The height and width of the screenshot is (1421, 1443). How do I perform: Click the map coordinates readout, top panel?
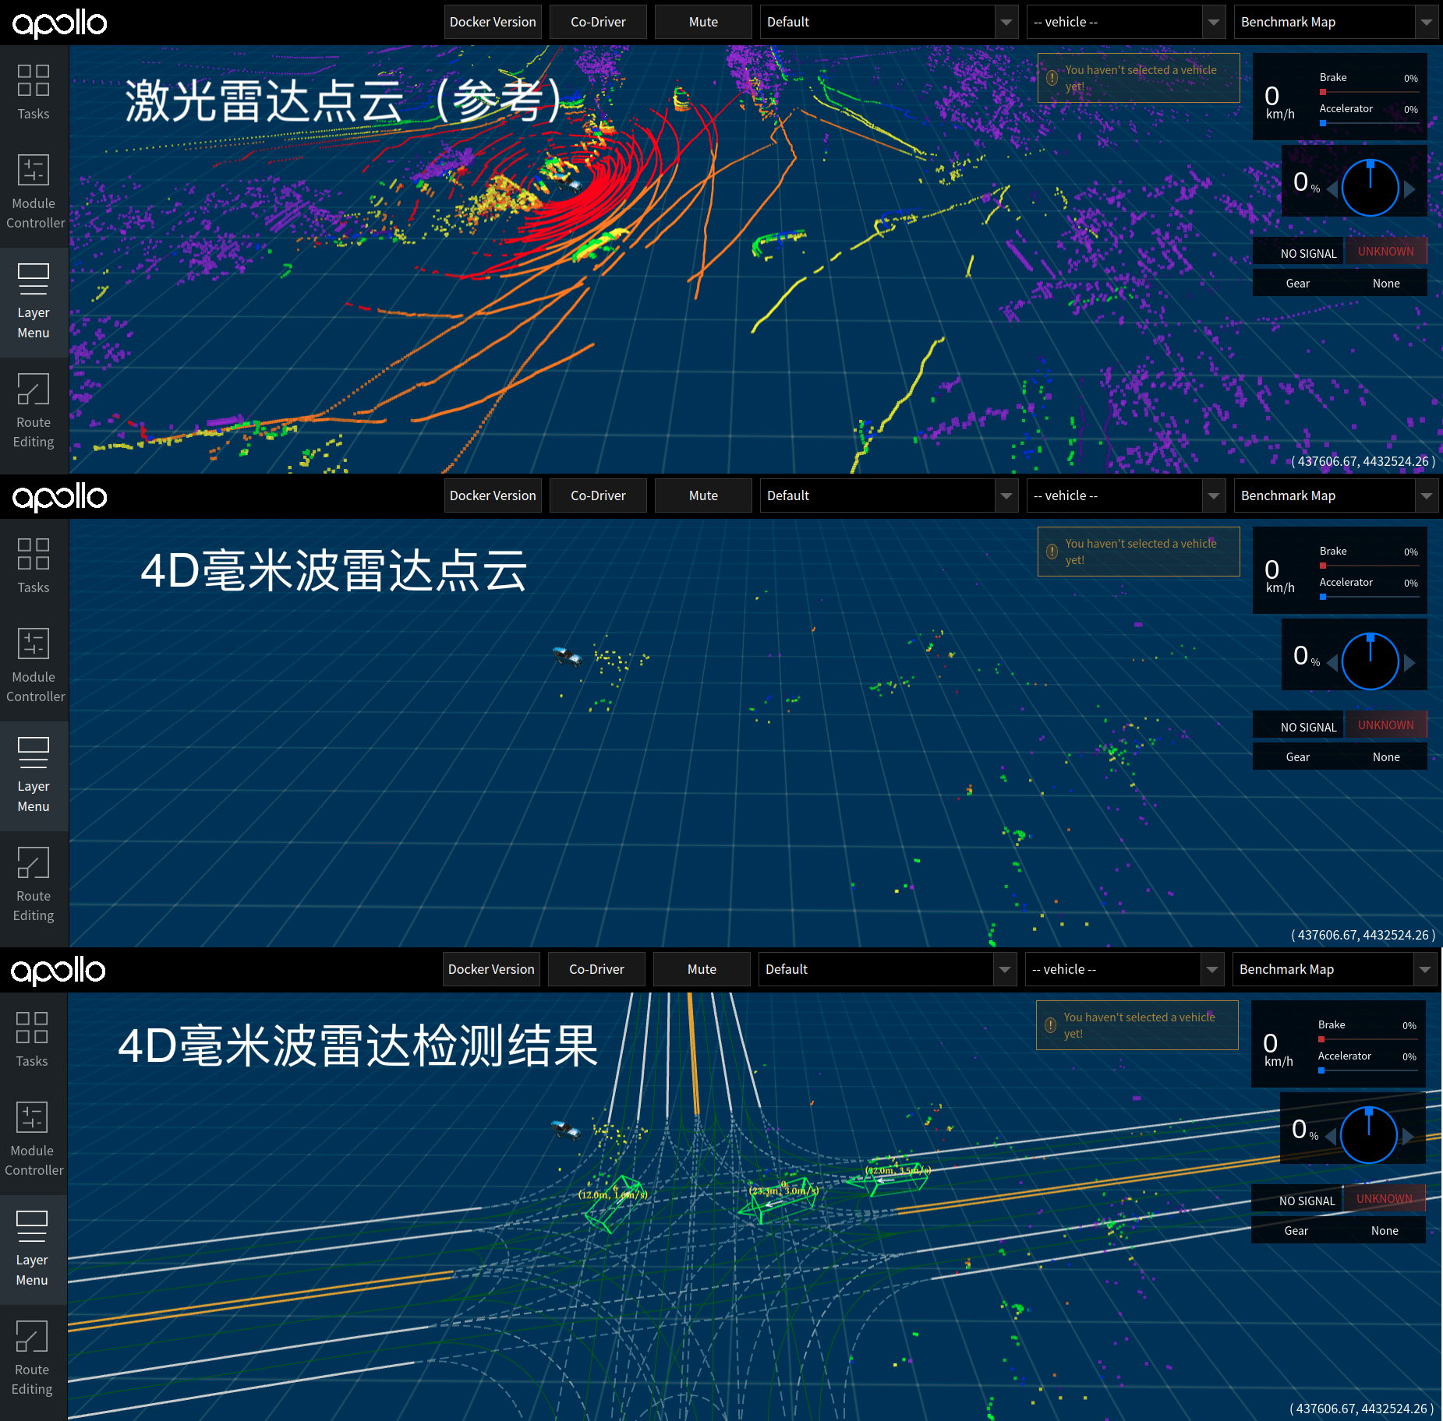click(1363, 461)
